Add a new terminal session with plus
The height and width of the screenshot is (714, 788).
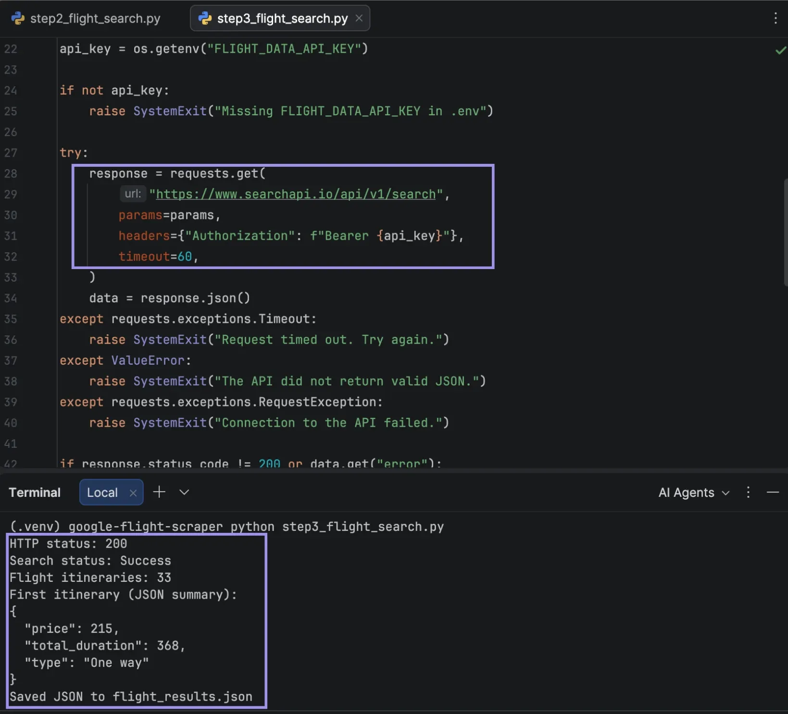[159, 492]
